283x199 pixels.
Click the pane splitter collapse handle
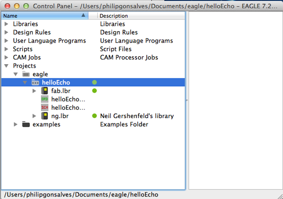[x=187, y=100]
